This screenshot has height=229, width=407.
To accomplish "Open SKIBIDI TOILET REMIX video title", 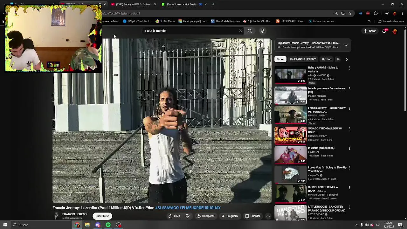I will pos(323,189).
